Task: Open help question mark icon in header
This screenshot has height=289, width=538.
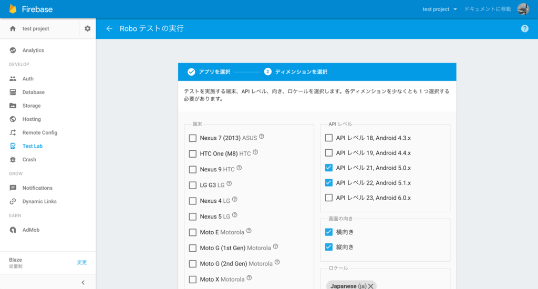Action: pyautogui.click(x=525, y=28)
